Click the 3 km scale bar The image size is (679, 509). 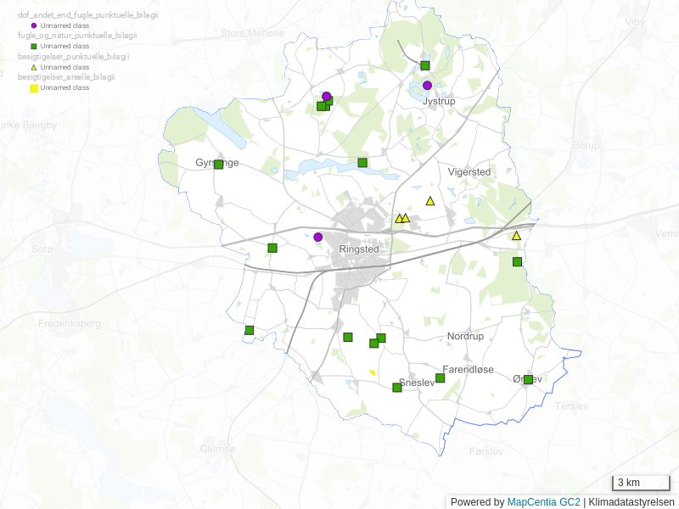(x=641, y=484)
